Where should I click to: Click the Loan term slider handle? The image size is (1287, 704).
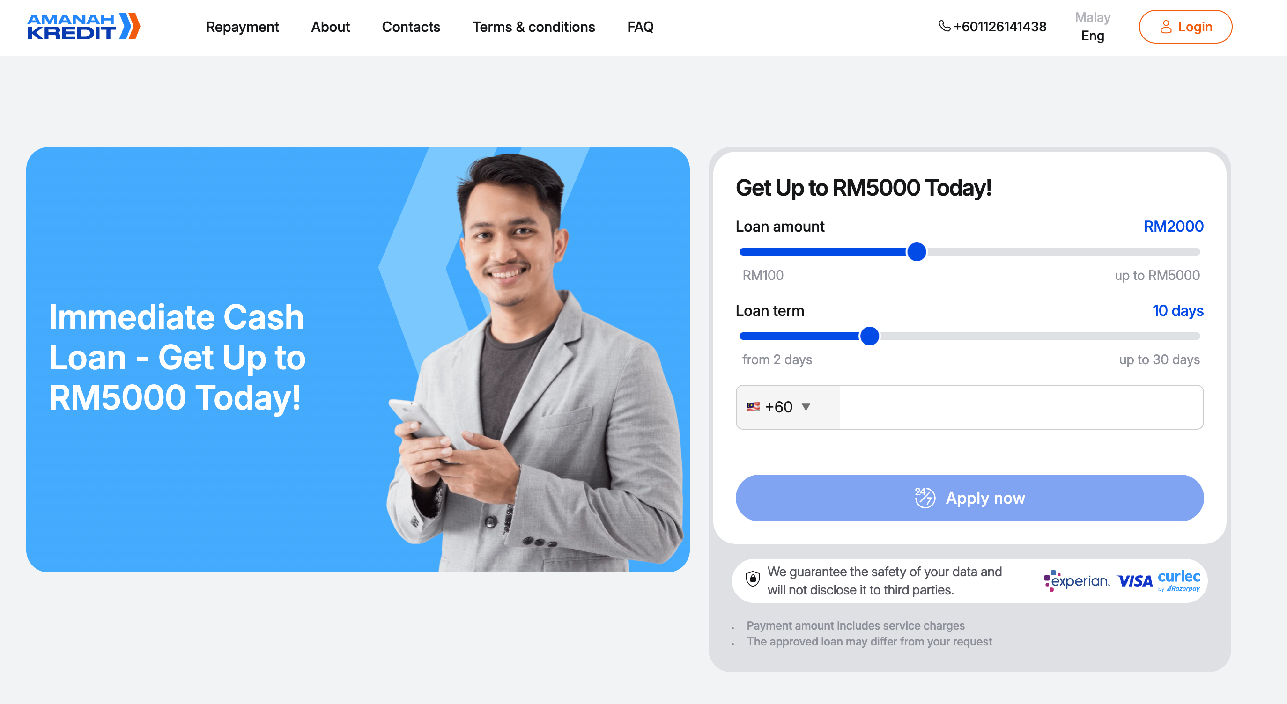click(869, 336)
